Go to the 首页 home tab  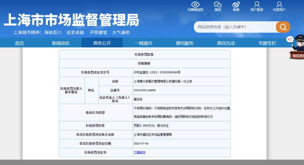tap(19, 43)
